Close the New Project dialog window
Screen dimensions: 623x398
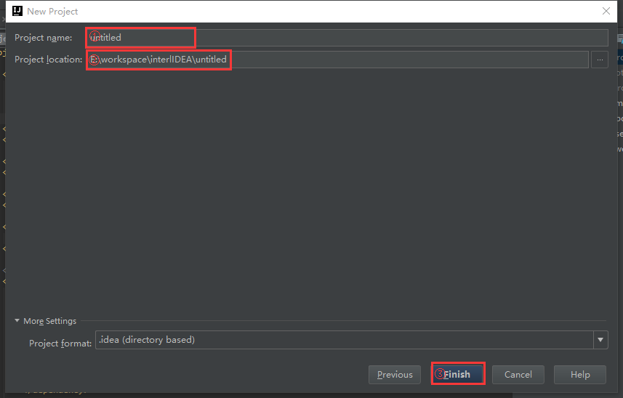[x=606, y=11]
